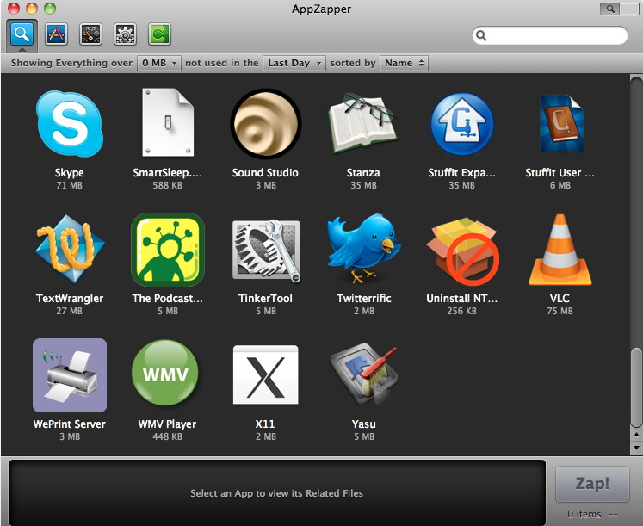
Task: Click the "TextWrangler" label
Action: pos(70,299)
